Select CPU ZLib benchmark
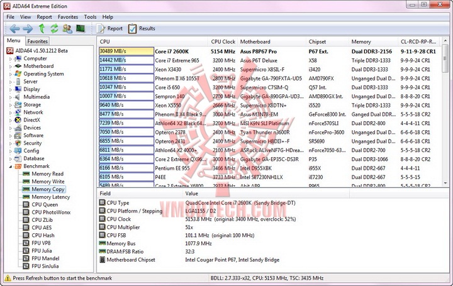 point(42,220)
